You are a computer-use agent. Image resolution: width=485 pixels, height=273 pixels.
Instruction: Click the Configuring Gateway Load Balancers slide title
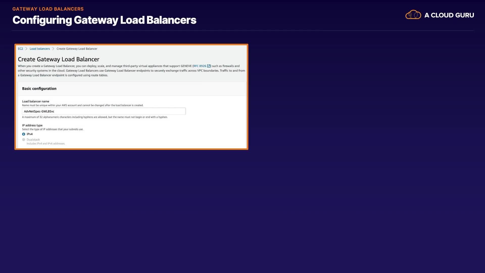(104, 20)
